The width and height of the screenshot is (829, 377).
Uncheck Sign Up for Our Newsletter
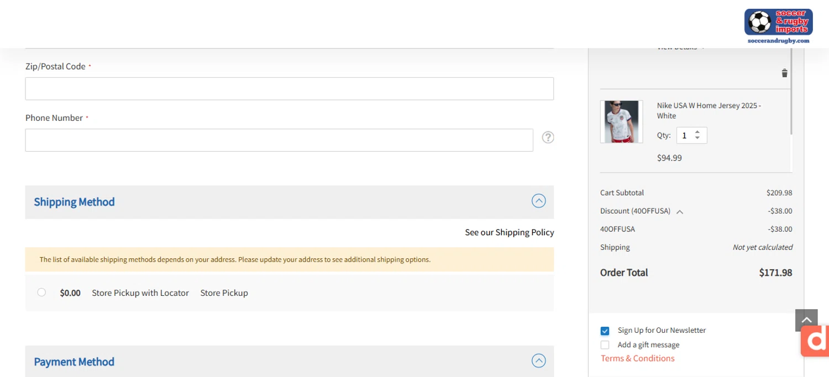tap(605, 331)
